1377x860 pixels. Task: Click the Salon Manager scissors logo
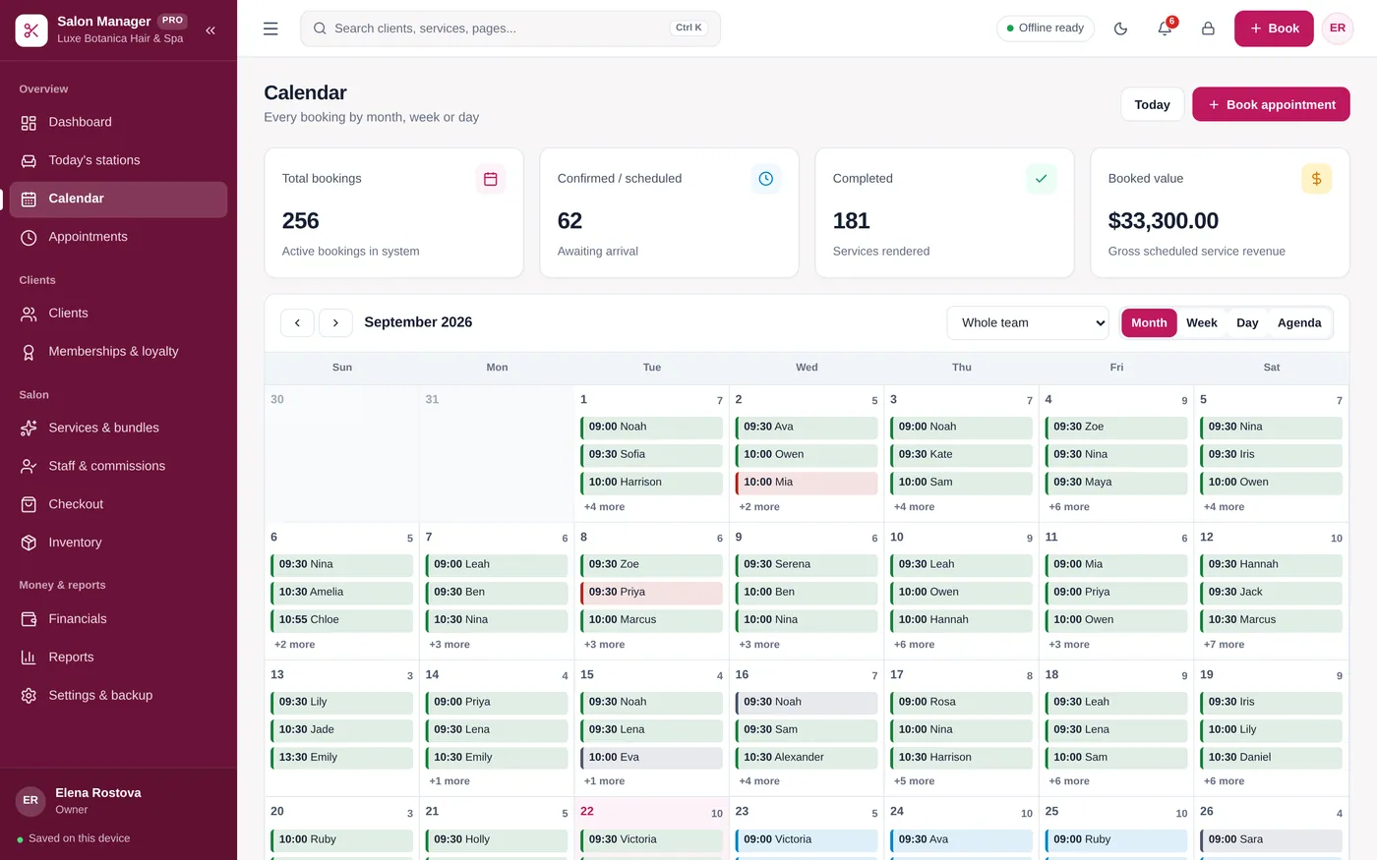click(31, 30)
